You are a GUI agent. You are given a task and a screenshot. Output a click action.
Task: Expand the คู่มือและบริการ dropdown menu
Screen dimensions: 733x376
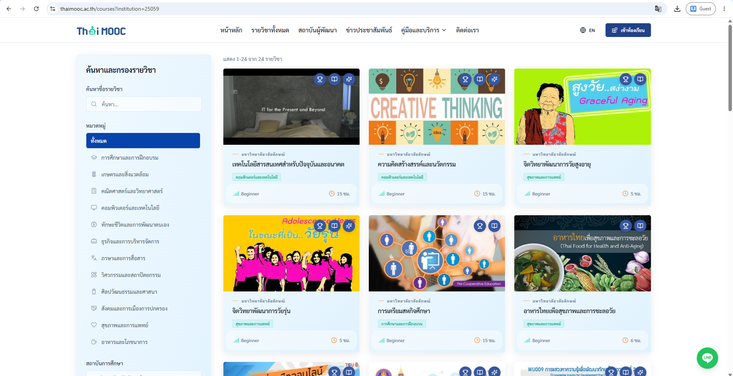tap(424, 30)
